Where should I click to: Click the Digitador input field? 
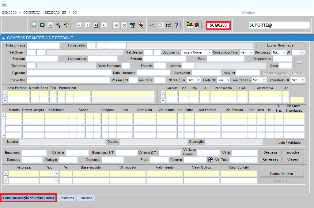[x=69, y=73]
